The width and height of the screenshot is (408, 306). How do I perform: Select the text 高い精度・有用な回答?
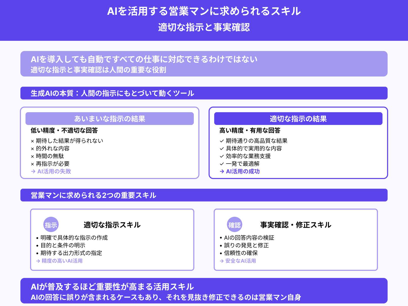tap(250, 130)
